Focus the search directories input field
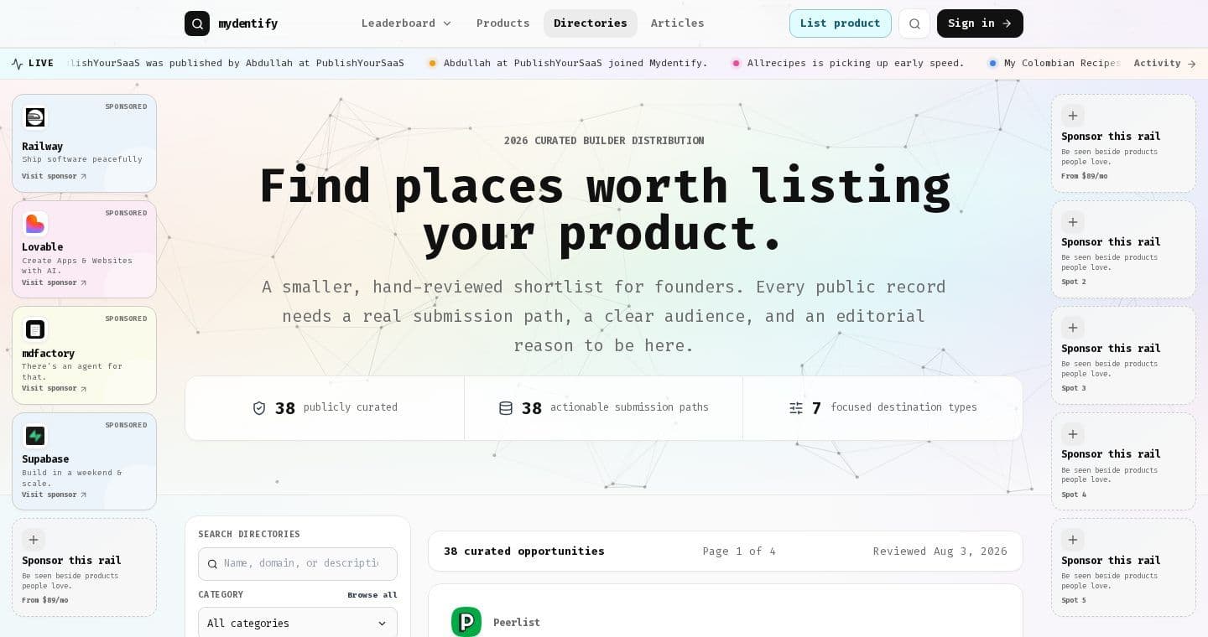The image size is (1208, 637). (x=298, y=564)
